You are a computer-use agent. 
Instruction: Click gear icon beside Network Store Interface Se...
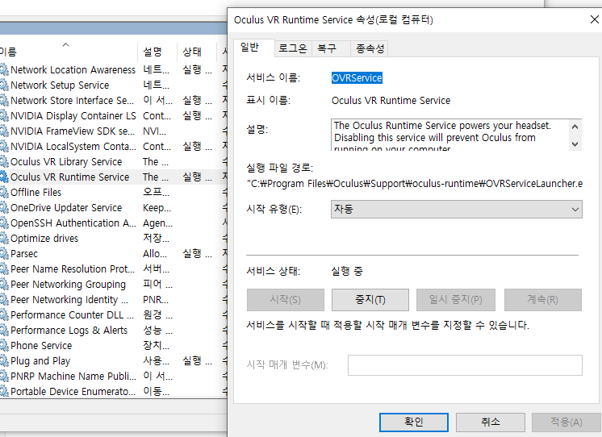[4, 101]
